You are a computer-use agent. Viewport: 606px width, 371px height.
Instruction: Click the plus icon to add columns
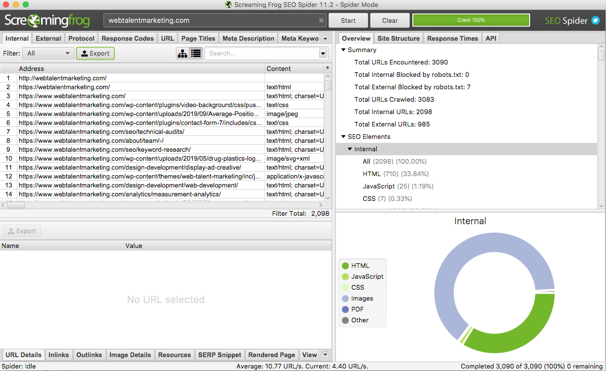pos(327,68)
